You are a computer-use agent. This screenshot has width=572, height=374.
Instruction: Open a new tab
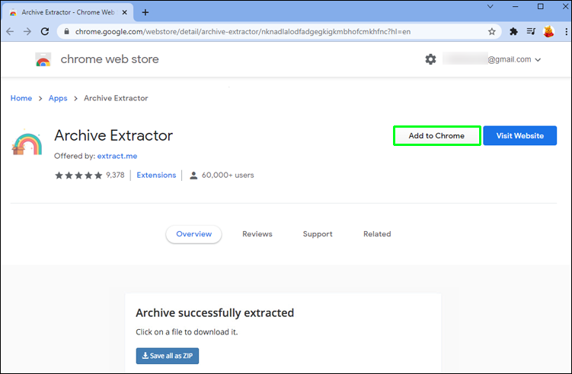point(145,12)
